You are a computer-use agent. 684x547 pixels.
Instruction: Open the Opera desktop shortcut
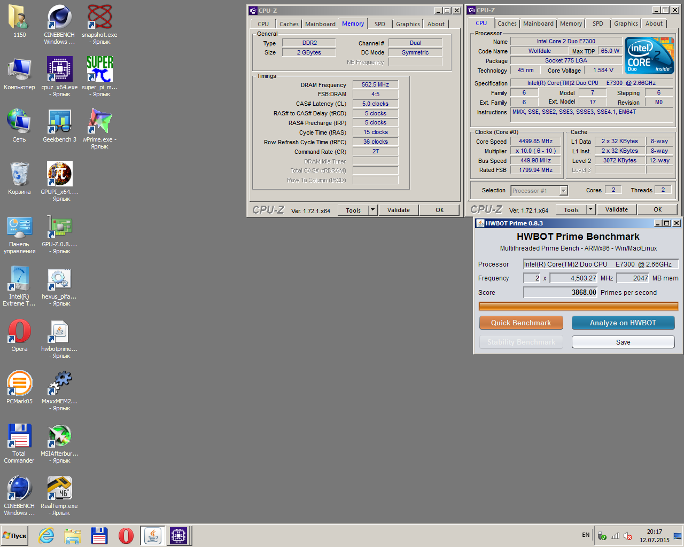[19, 335]
